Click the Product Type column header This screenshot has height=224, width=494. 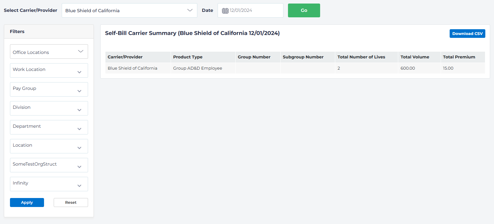(x=188, y=57)
